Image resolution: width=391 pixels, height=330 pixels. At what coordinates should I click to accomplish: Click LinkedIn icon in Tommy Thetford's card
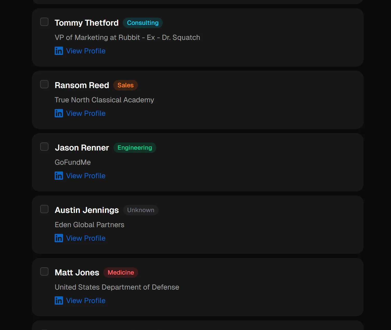tap(59, 51)
